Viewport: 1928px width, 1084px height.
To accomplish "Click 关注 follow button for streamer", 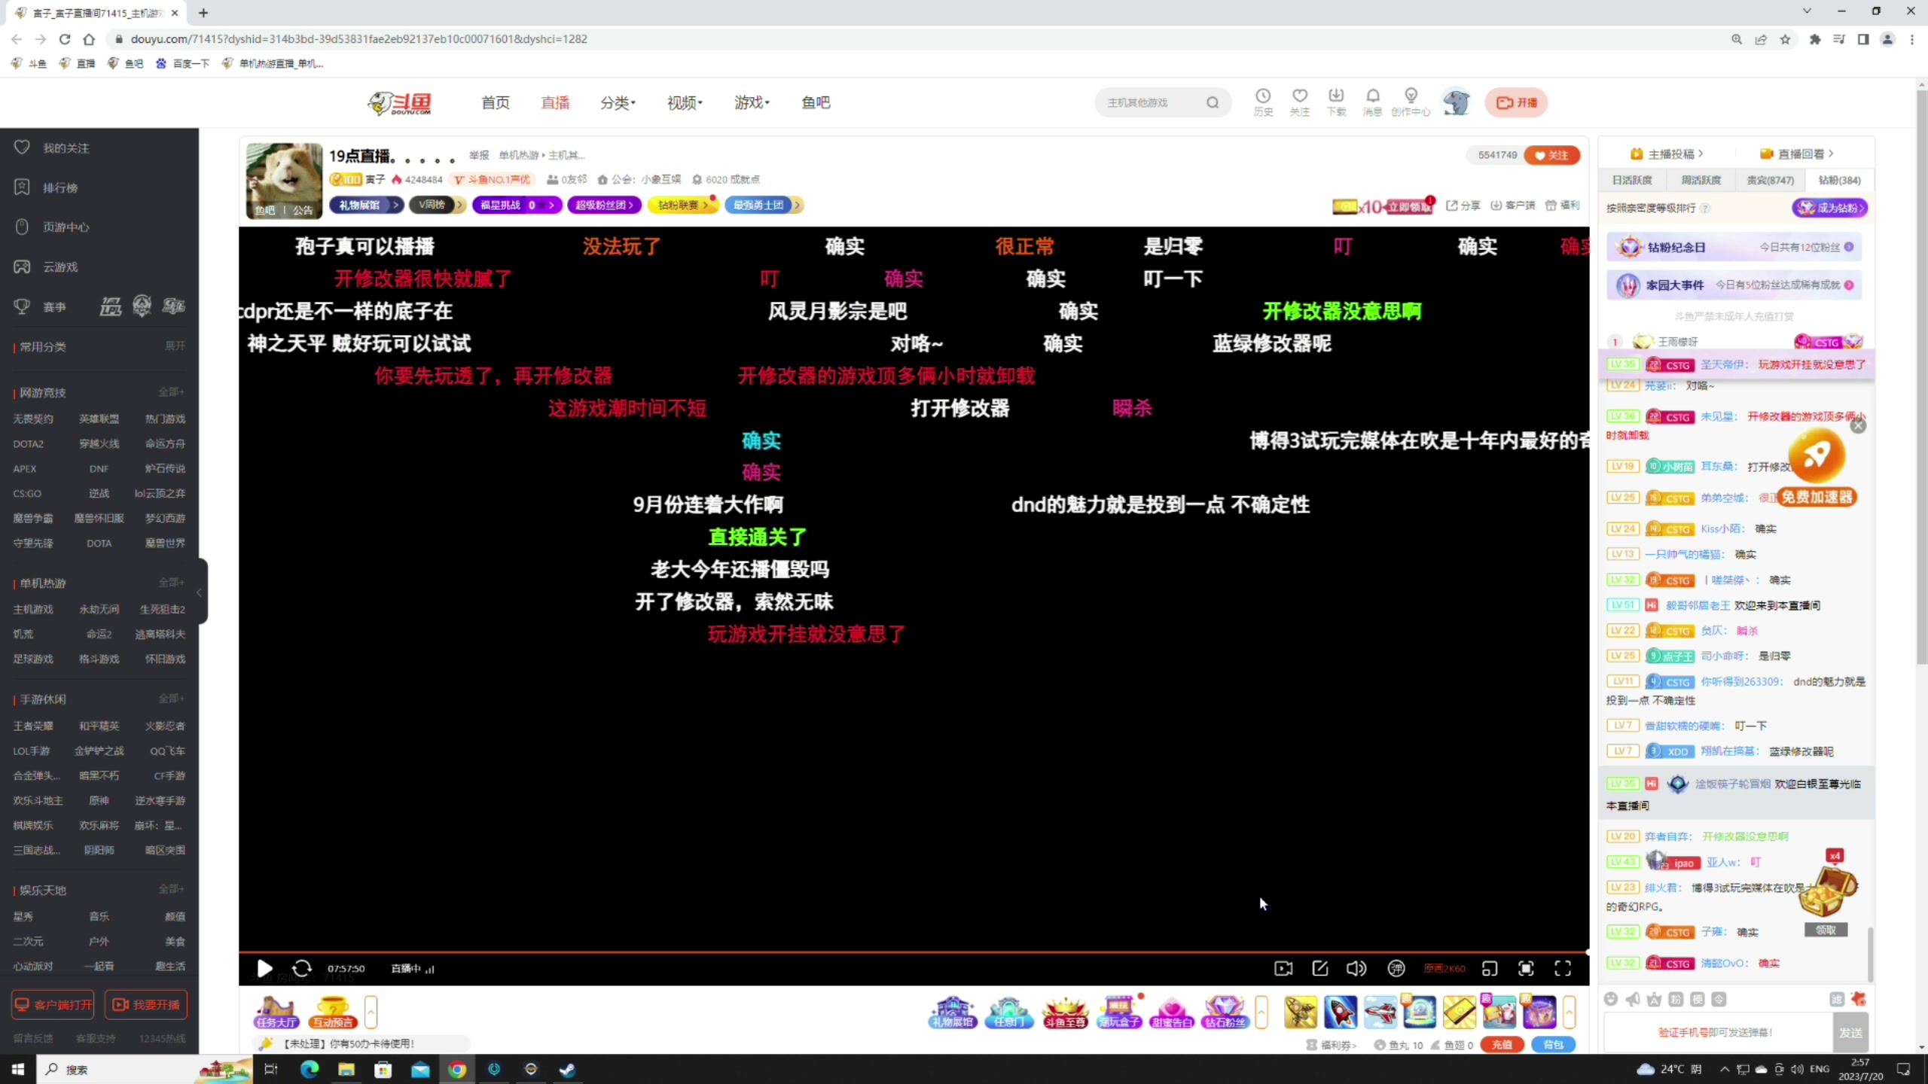I will [1551, 155].
